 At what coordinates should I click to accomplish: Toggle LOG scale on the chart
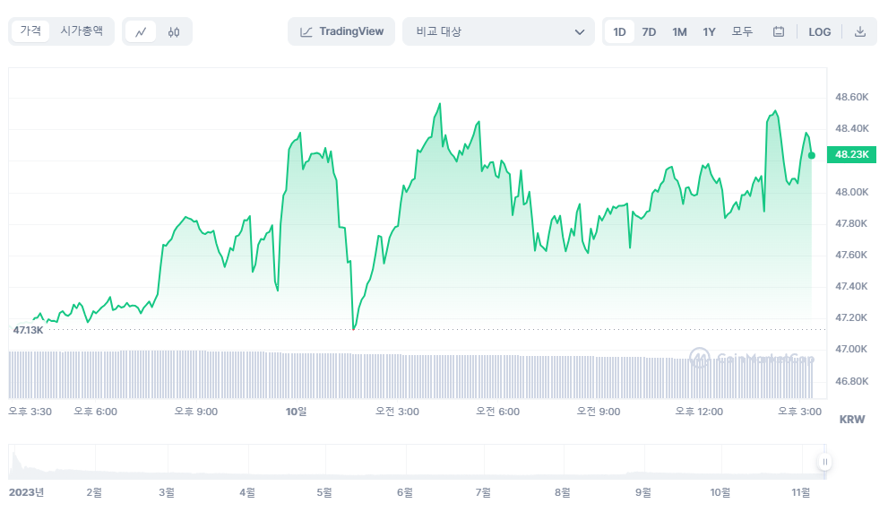pyautogui.click(x=820, y=31)
